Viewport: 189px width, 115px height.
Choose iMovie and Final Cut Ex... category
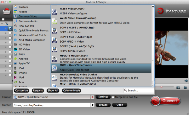tap(32, 35)
